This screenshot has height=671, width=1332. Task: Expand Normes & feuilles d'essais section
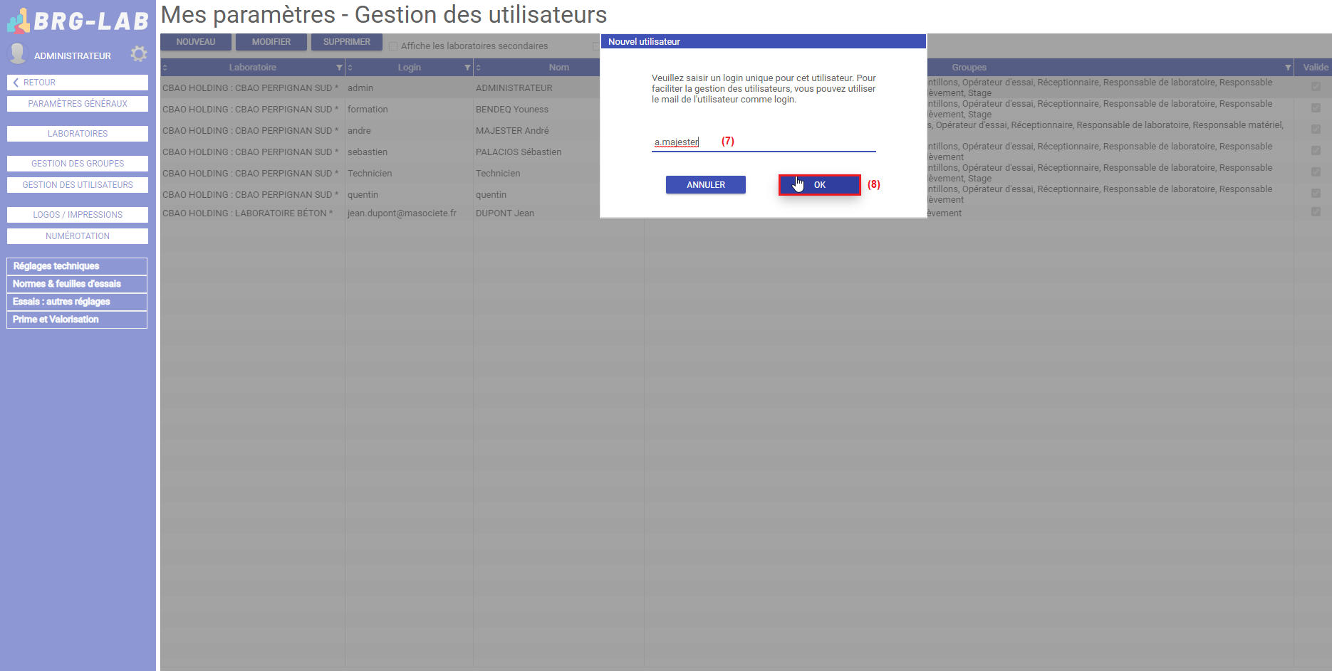pyautogui.click(x=77, y=284)
